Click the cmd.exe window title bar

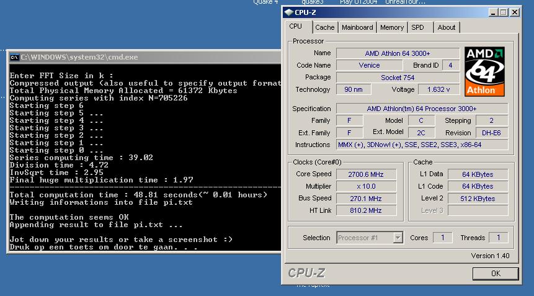[x=145, y=57]
